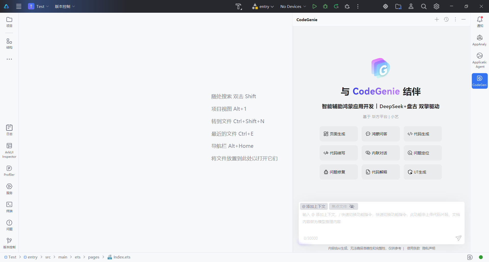The image size is (489, 262).
Task: Open the Log panel
Action: 9,130
